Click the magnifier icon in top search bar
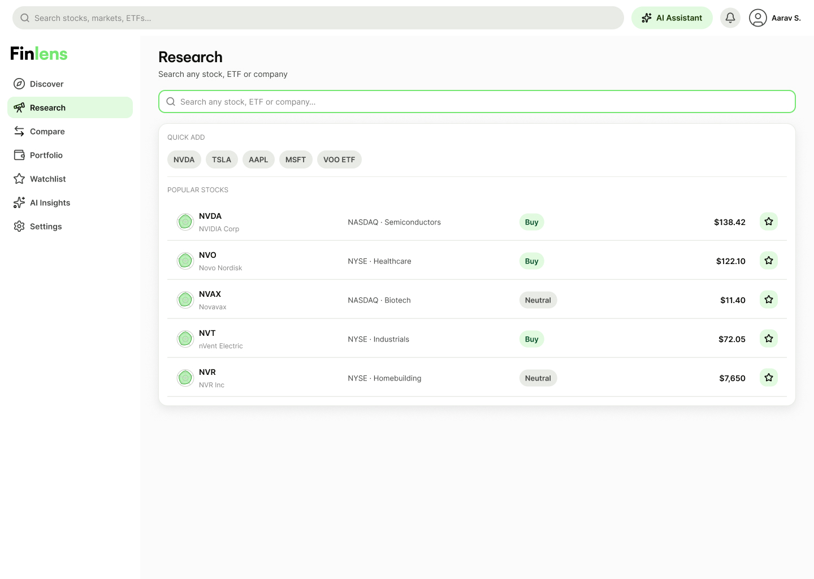The image size is (814, 579). coord(25,18)
